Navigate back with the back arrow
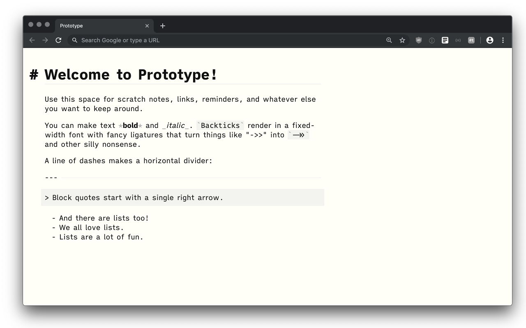 (32, 40)
